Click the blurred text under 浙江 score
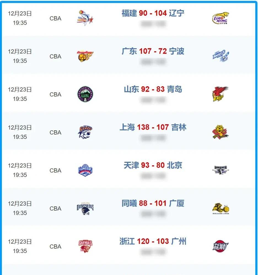This screenshot has width=258, height=275. tap(153, 252)
